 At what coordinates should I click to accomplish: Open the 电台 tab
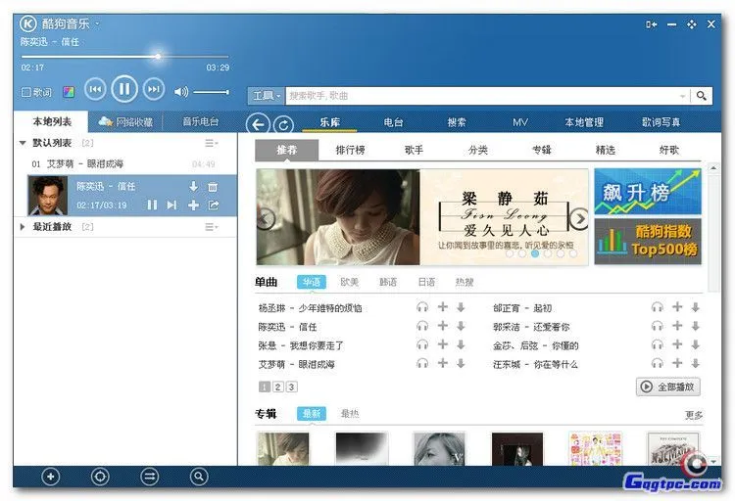[393, 122]
